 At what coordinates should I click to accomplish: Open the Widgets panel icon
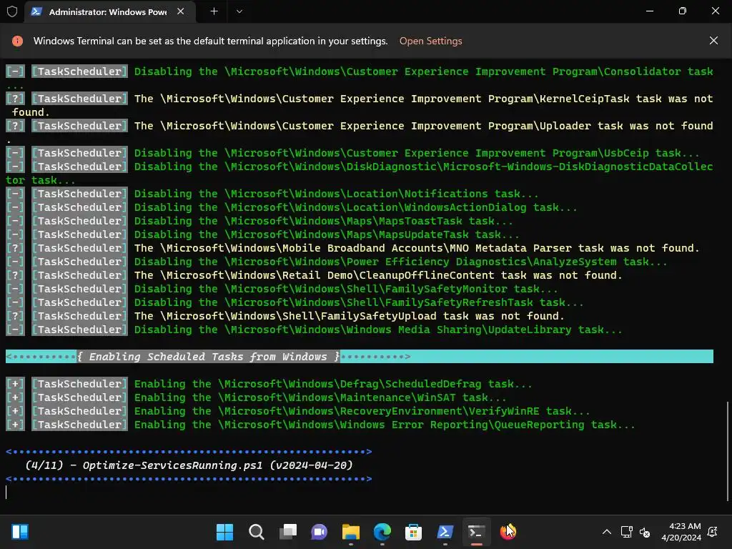tap(20, 532)
